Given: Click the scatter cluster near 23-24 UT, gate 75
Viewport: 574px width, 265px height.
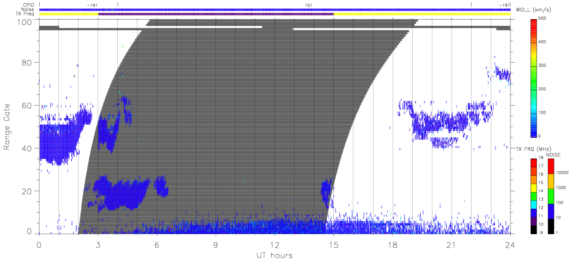Looking at the screenshot, I should click(503, 74).
